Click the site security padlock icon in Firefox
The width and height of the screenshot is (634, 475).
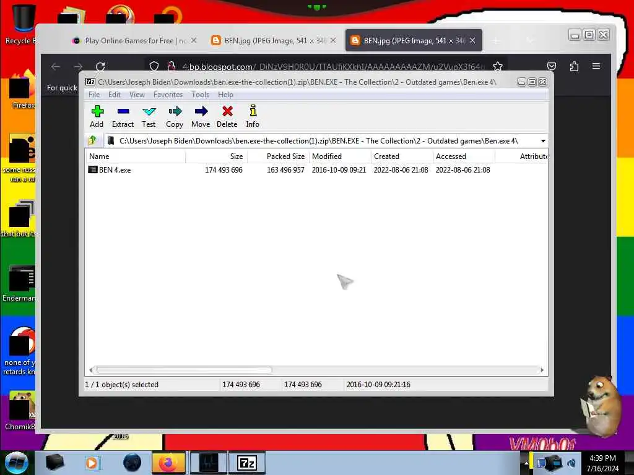[172, 66]
